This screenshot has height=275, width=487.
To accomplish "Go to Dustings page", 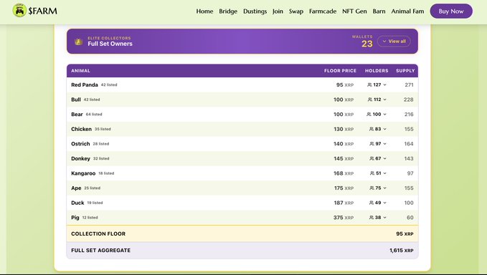I will [255, 11].
